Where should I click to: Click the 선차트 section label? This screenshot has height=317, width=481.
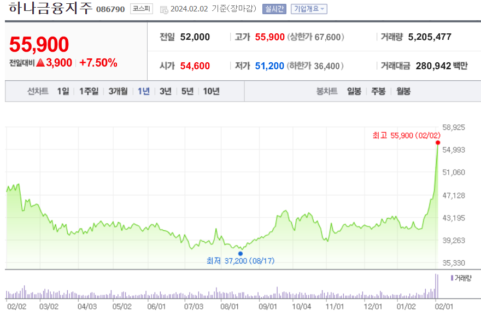pyautogui.click(x=38, y=91)
